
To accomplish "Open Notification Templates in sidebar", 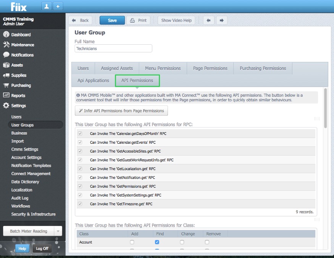I will 31,166.
